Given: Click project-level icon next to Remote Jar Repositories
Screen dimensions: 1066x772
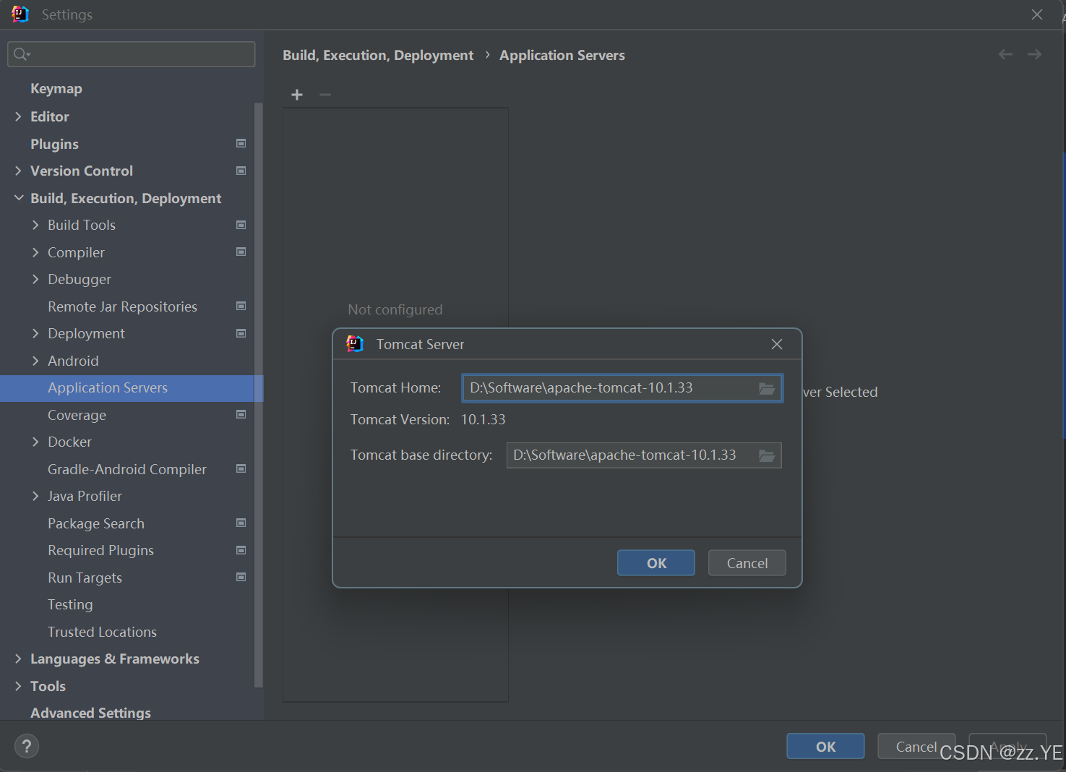Looking at the screenshot, I should (x=241, y=306).
